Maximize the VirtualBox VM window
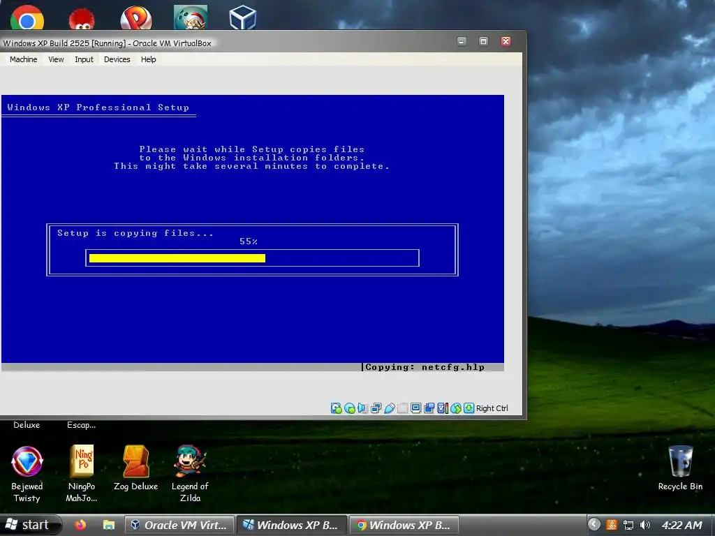This screenshot has height=536, width=715. point(483,41)
